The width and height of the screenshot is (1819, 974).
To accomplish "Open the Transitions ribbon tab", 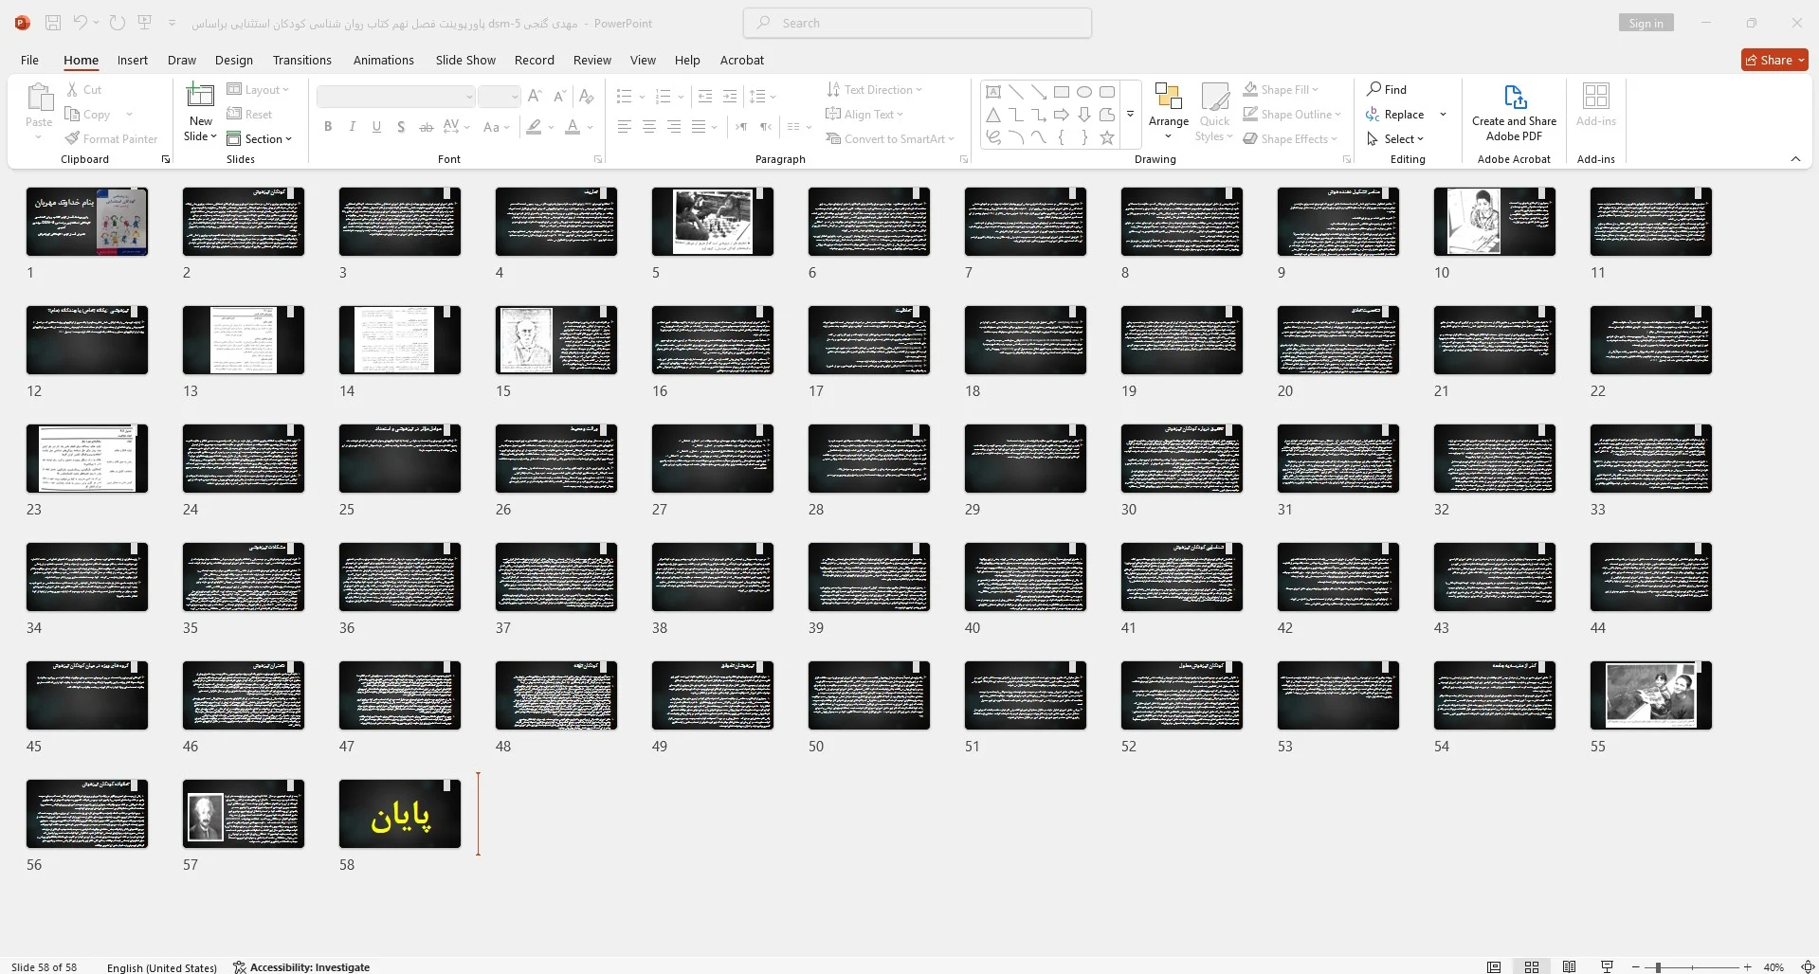I will [x=301, y=60].
